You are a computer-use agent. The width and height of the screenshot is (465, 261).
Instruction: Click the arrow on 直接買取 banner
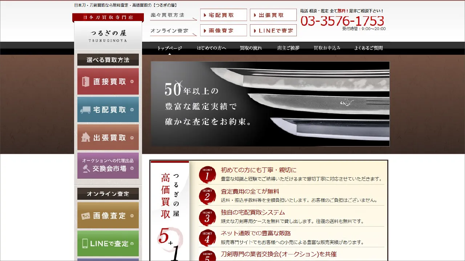point(132,82)
